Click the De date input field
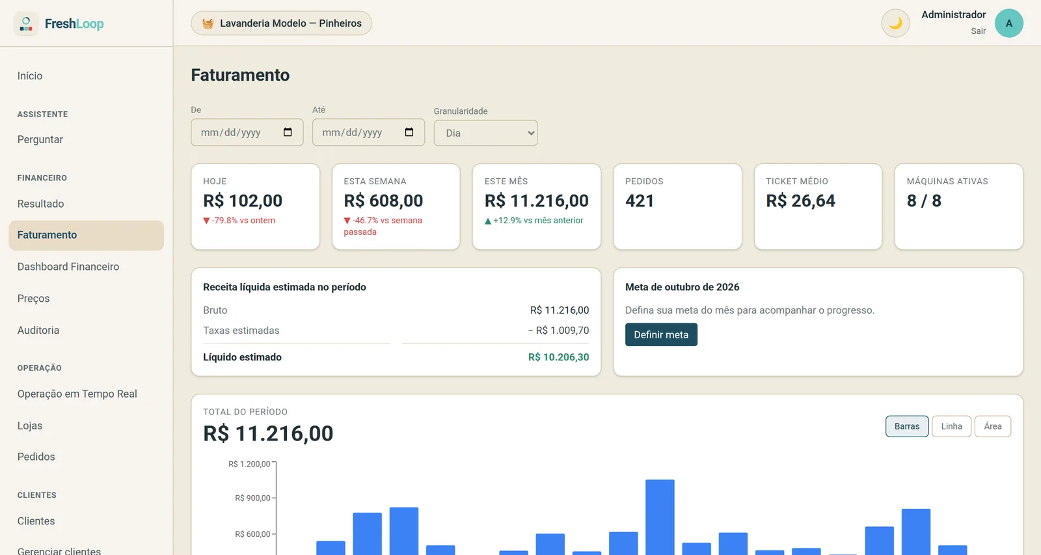This screenshot has height=555, width=1041. pos(247,132)
